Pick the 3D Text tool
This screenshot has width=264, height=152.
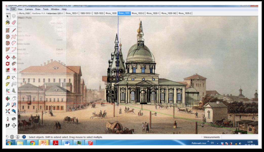click(14, 91)
